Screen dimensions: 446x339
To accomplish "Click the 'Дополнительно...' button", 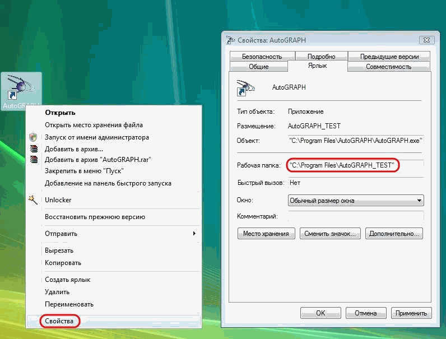I will [394, 234].
